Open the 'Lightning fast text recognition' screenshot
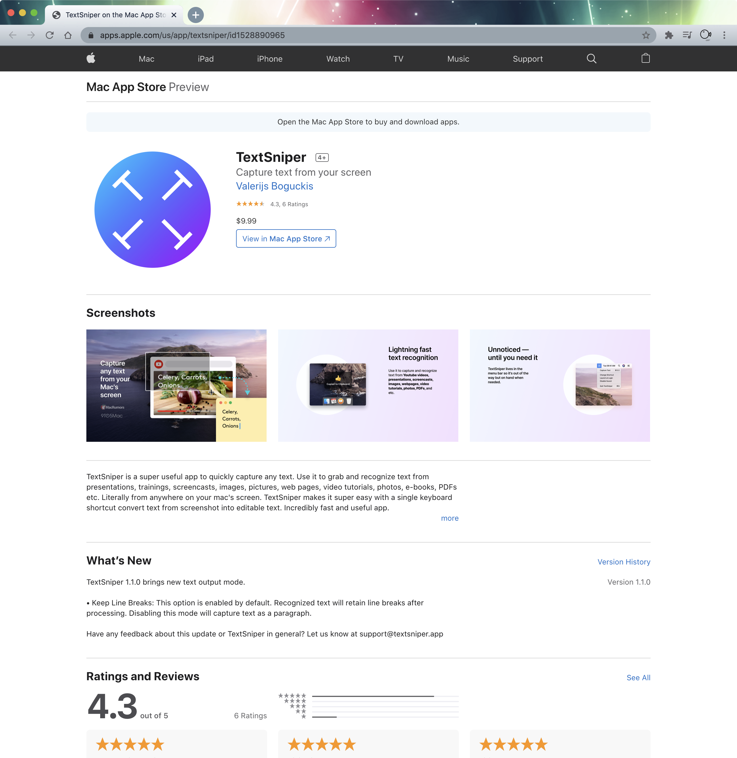 (368, 385)
